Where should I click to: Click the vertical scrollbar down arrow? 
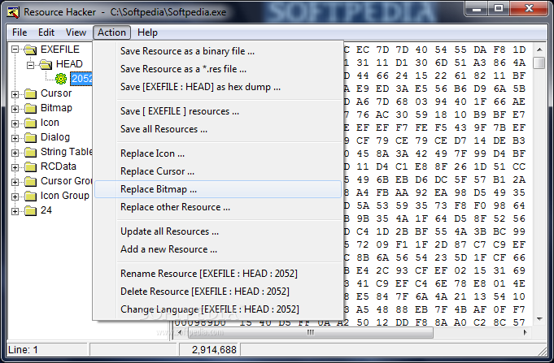539,319
